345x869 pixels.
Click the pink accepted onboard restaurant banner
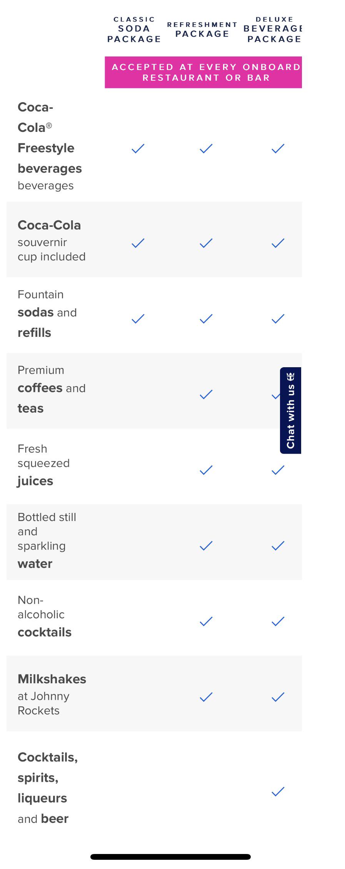(x=203, y=72)
